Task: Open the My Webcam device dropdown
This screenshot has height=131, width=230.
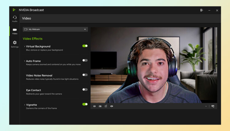Action: pos(55,29)
